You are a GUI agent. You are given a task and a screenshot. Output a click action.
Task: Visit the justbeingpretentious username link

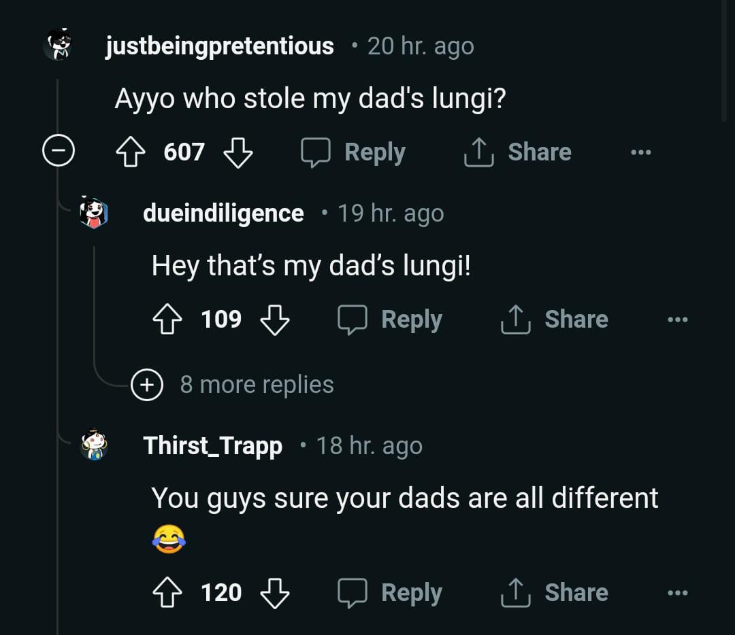pyautogui.click(x=219, y=46)
